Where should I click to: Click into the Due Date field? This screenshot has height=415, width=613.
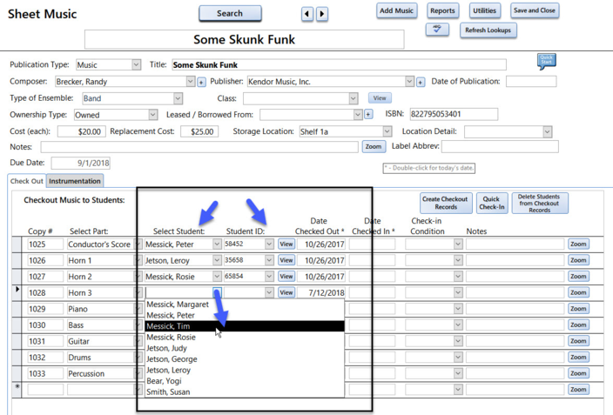click(x=80, y=163)
